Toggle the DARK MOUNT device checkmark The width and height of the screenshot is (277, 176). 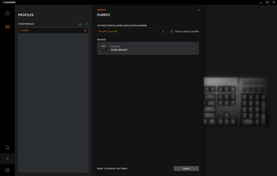pos(194,48)
